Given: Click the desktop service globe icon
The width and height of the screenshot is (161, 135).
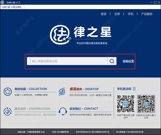Looking at the screenshot, I should 62,92.
